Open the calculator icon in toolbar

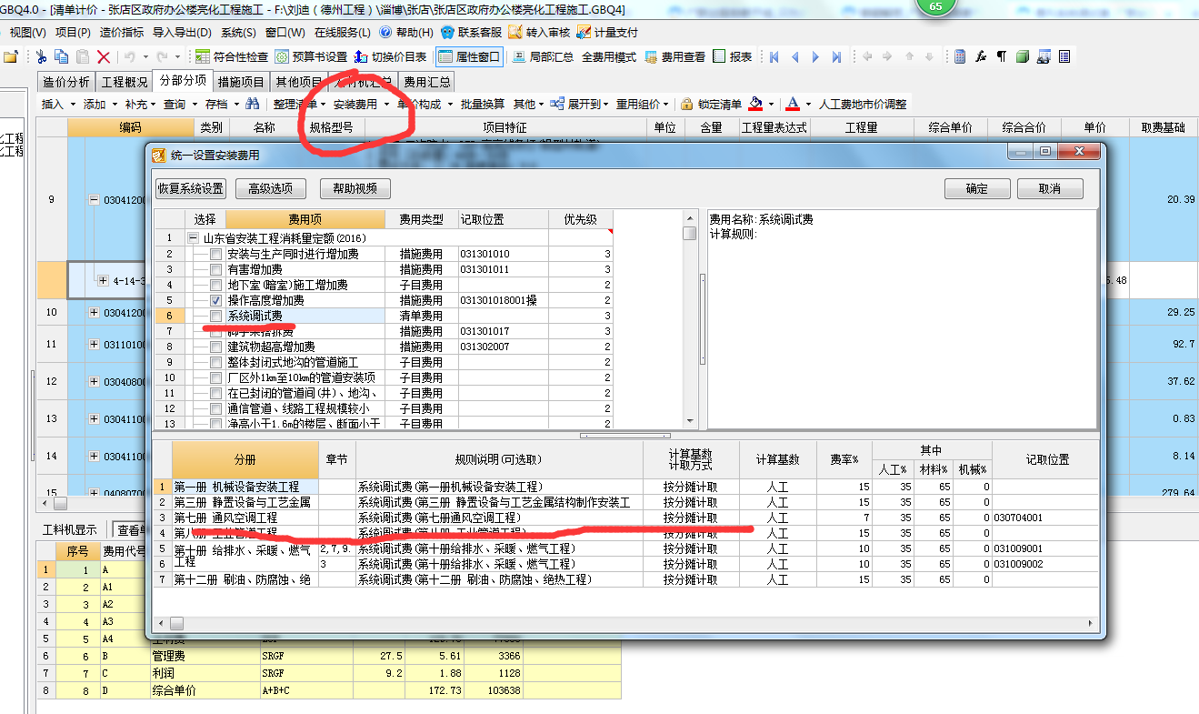click(960, 56)
